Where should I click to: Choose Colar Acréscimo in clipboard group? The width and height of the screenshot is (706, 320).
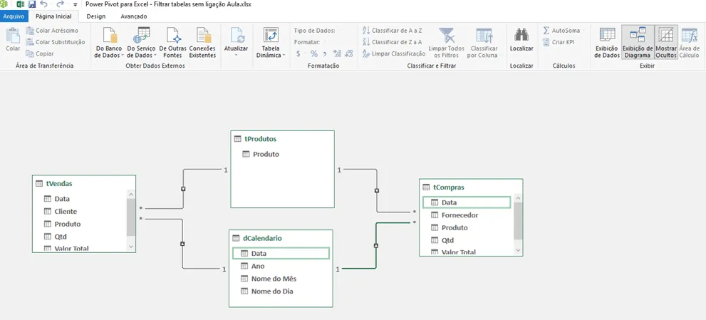pos(52,30)
